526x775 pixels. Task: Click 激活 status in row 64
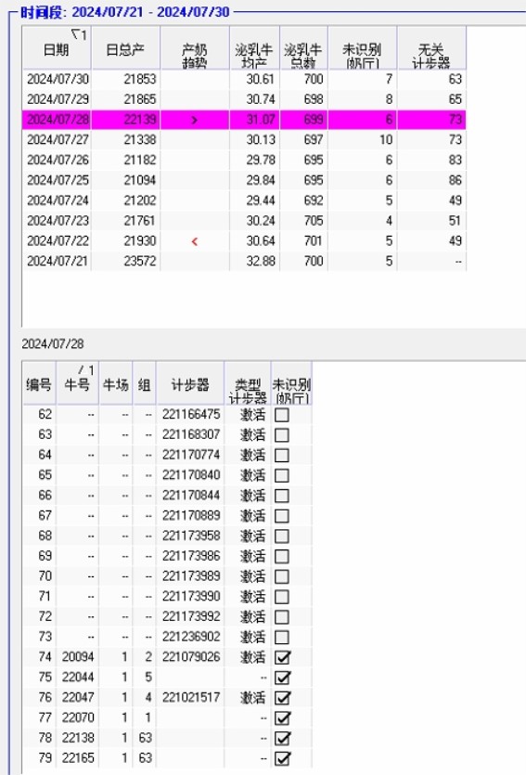click(x=253, y=455)
